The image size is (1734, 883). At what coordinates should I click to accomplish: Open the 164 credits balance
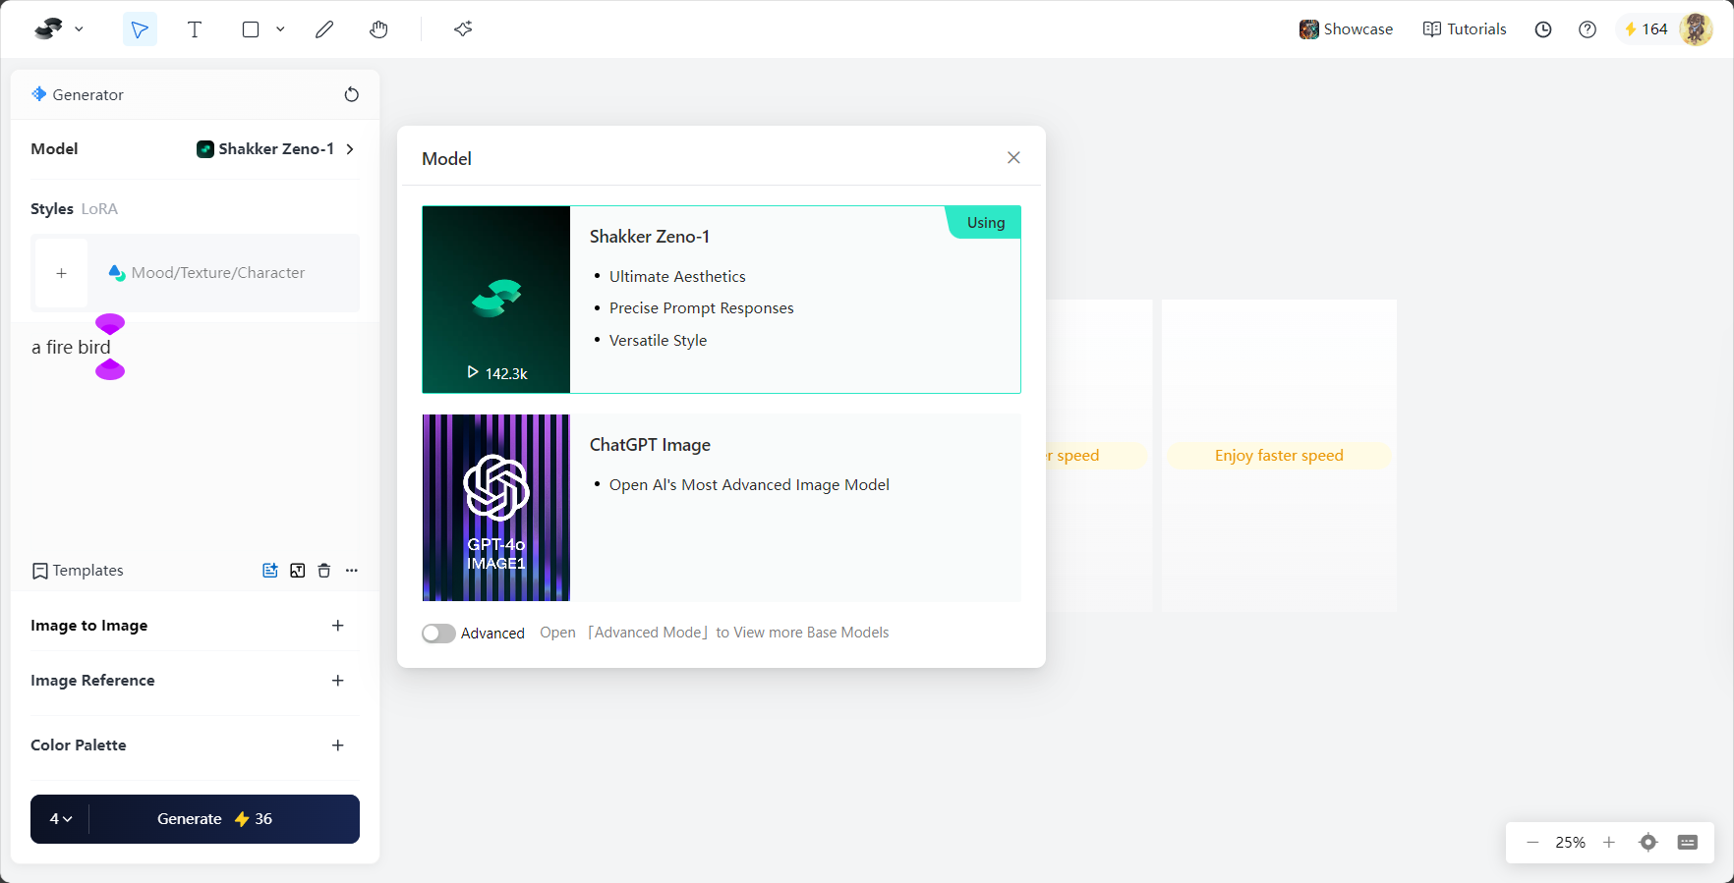point(1646,29)
